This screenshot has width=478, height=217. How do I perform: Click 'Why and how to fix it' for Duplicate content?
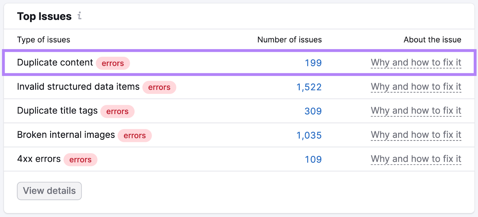point(416,63)
